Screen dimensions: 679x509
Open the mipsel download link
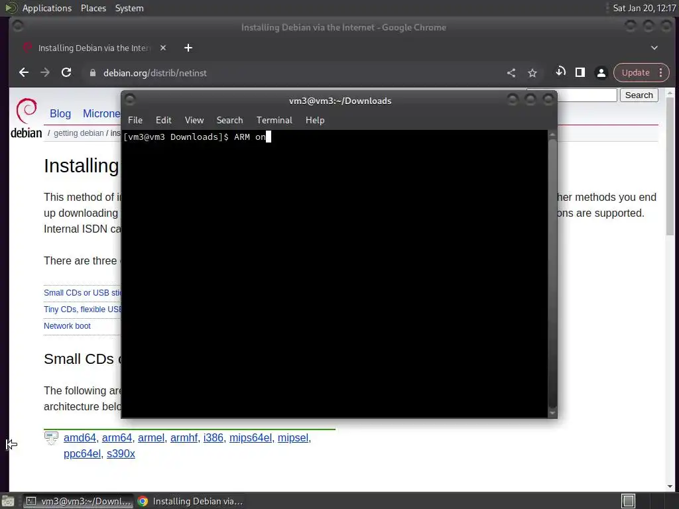point(293,437)
